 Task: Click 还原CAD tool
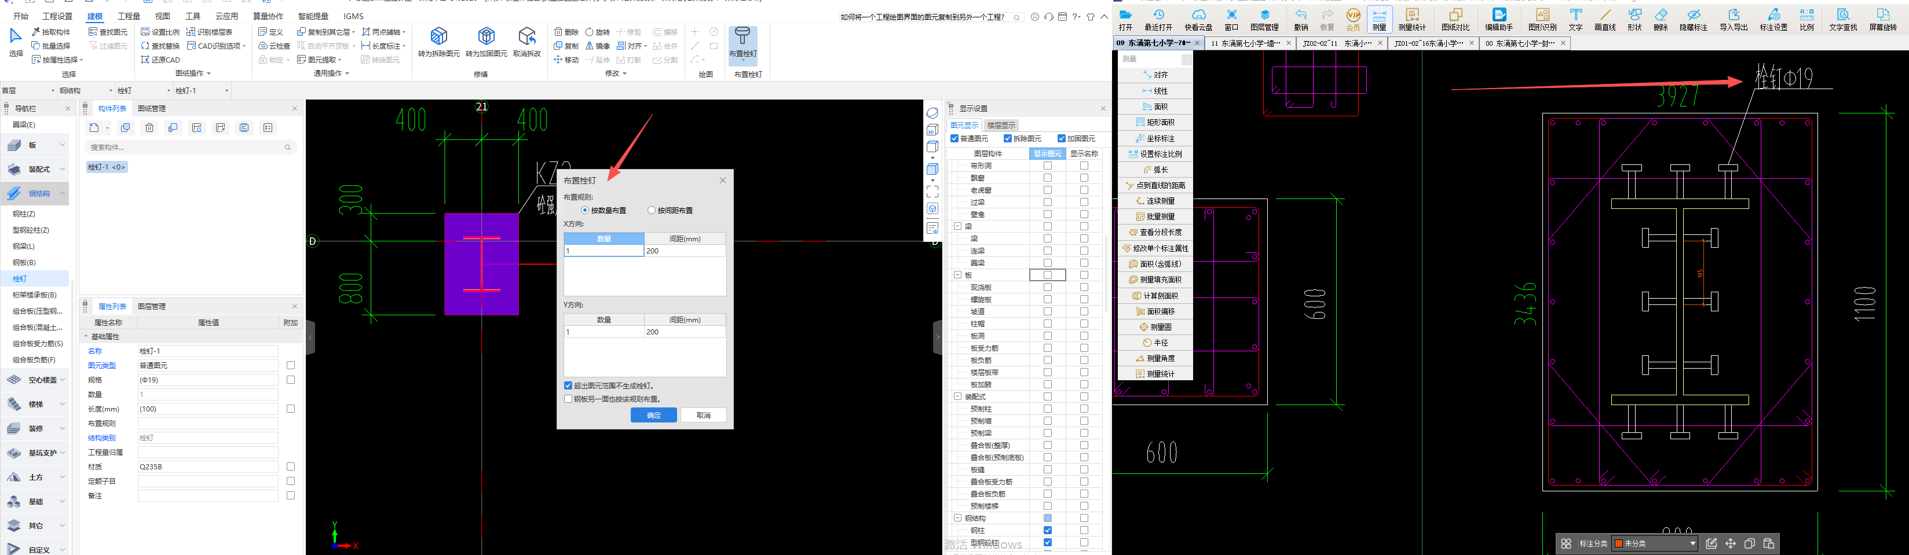click(x=160, y=60)
